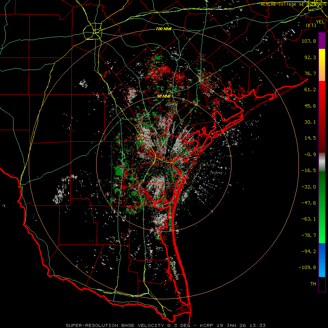328x328 pixels.
Task: Click the -109.8 legend value
Action: pos(307,268)
